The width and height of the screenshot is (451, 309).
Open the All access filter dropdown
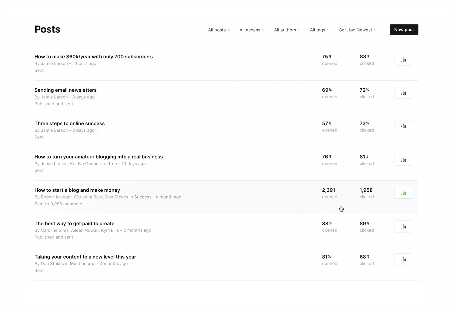(252, 30)
